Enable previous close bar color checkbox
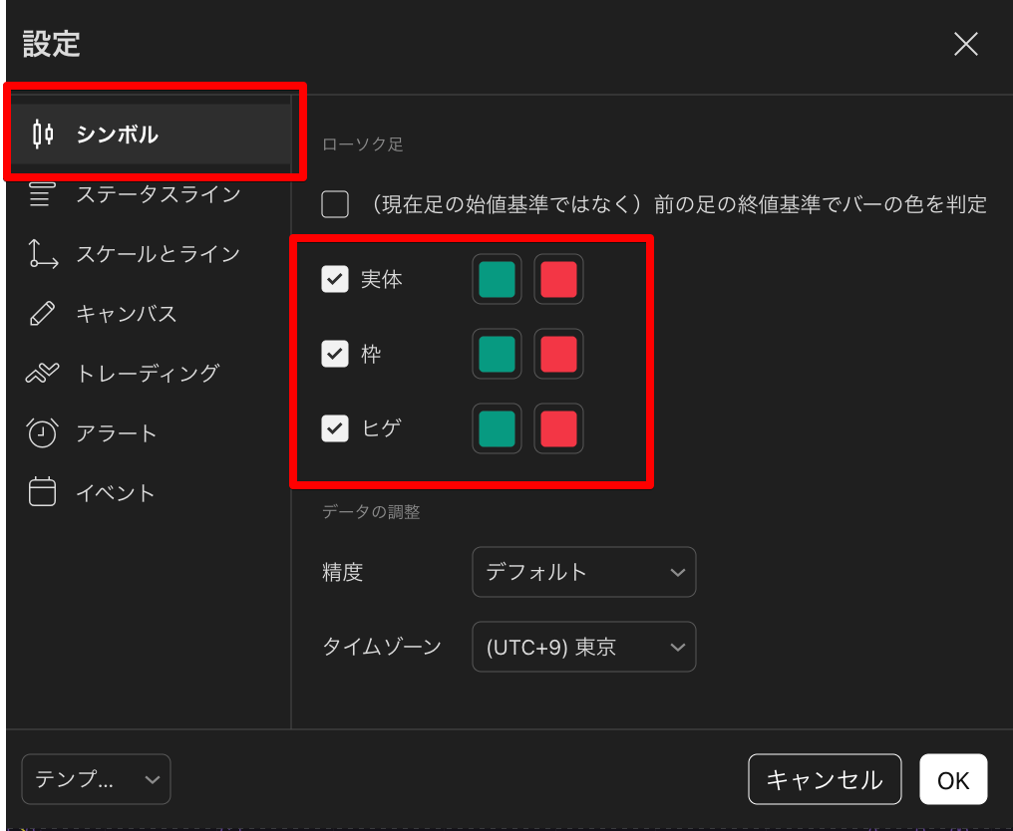The image size is (1013, 831). tap(335, 204)
